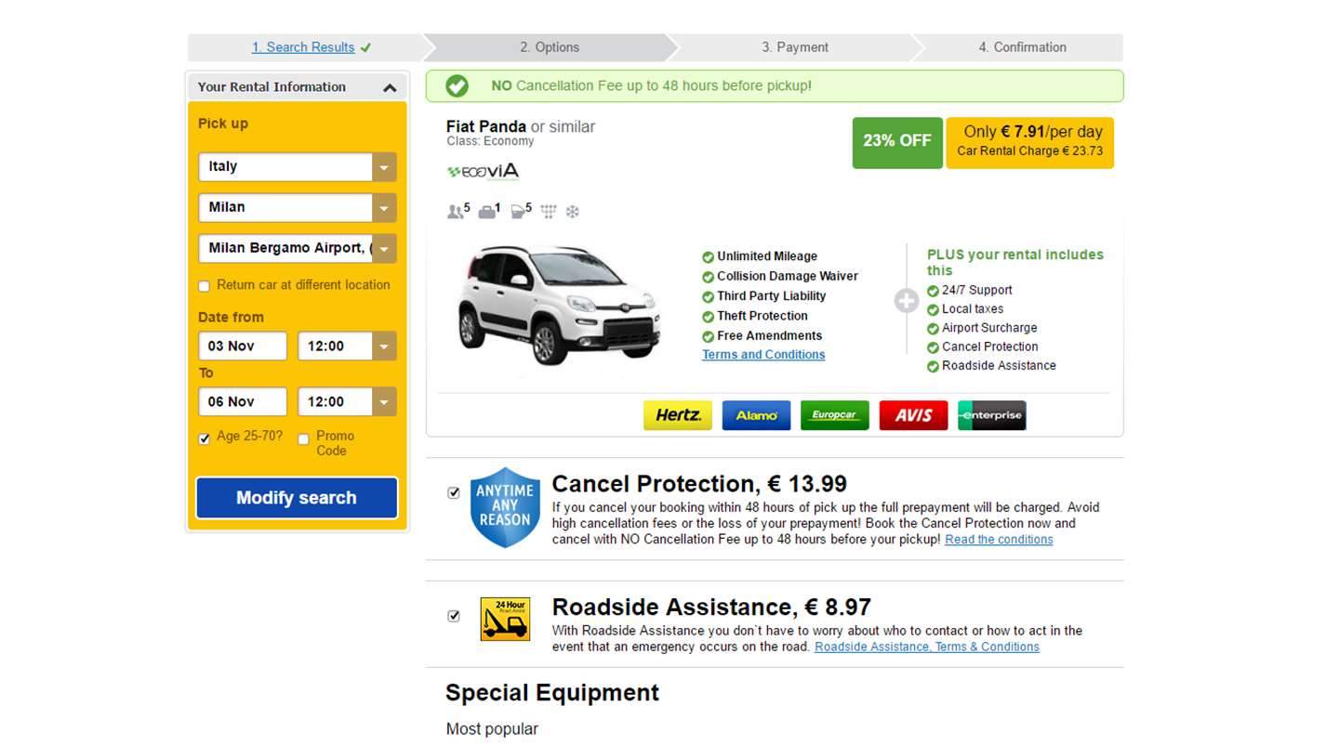This screenshot has width=1339, height=745.
Task: Click the Europcar logo icon
Action: click(x=834, y=415)
